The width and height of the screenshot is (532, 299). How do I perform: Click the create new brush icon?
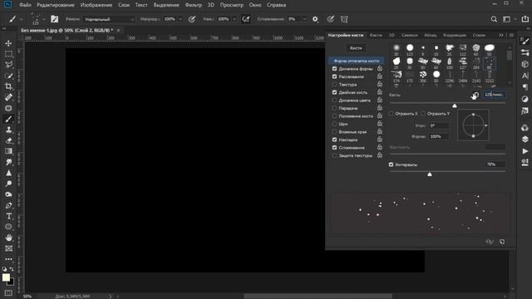click(x=502, y=242)
